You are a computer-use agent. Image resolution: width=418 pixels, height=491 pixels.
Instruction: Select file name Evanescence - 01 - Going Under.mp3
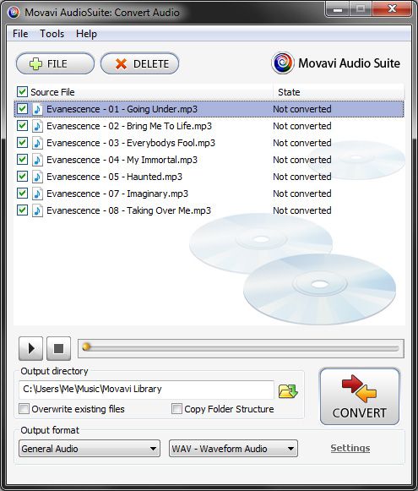click(x=122, y=109)
